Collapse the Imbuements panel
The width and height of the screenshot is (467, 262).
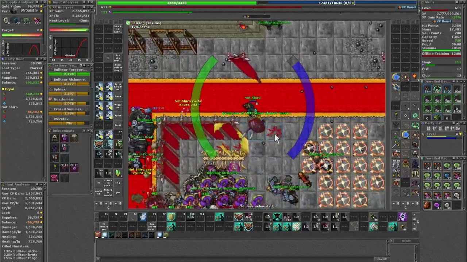tap(88, 131)
